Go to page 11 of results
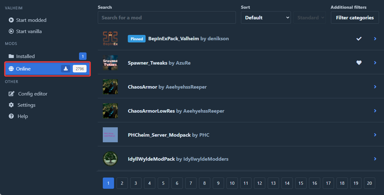 tap(246, 183)
